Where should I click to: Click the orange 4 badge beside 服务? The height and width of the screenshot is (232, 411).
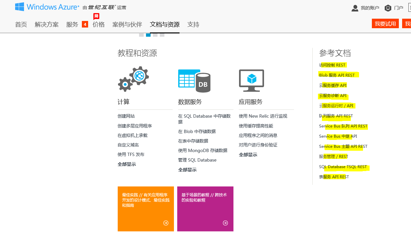click(x=85, y=24)
